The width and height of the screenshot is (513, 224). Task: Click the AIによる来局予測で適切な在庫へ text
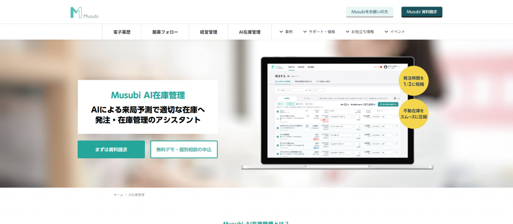click(x=148, y=109)
